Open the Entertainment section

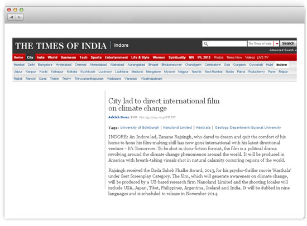[116, 57]
